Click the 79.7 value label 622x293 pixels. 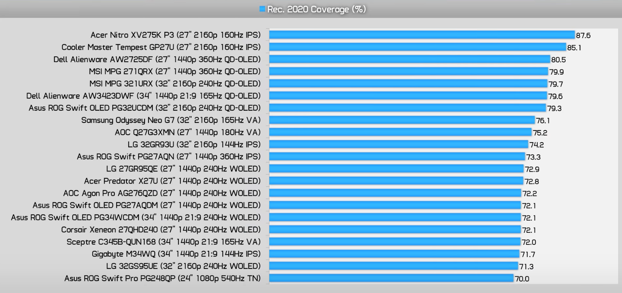tap(556, 84)
